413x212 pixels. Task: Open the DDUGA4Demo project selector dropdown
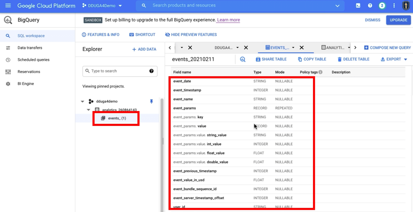[102, 5]
